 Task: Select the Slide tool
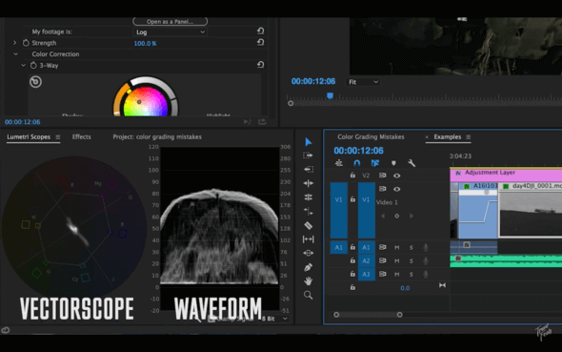pyautogui.click(x=309, y=253)
